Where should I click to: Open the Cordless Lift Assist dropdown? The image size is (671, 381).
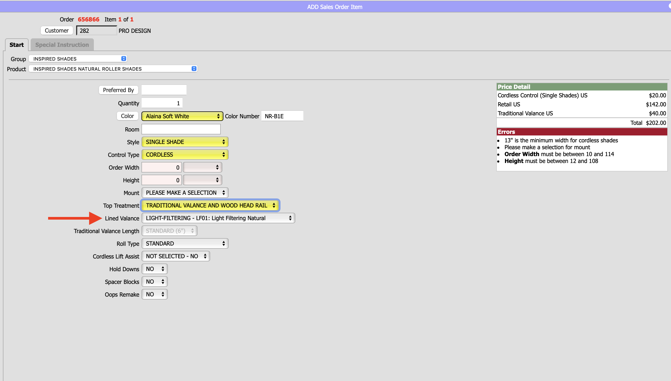(176, 256)
